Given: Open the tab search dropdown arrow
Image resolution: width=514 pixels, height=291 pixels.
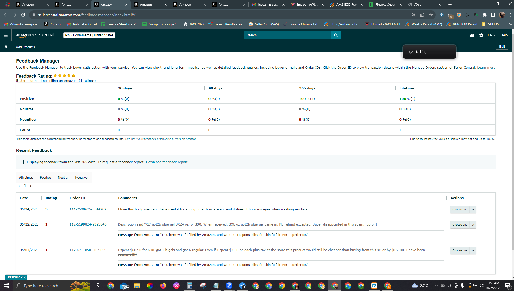Looking at the screenshot, I should pos(473,4).
